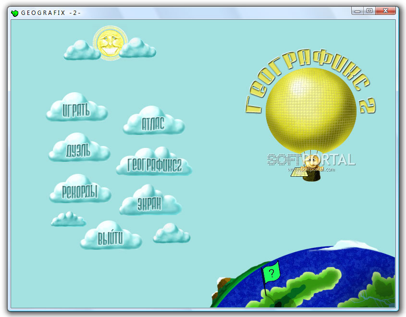The height and width of the screenshot is (317, 406).
Task: Click the balloon basket character
Action: pos(312,168)
